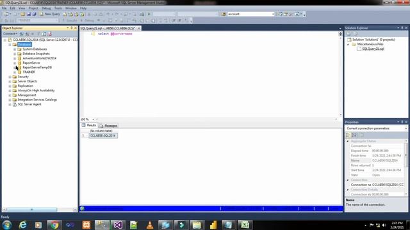410x230 pixels.
Task: Open Visual Studio from taskbar
Action: tap(118, 225)
